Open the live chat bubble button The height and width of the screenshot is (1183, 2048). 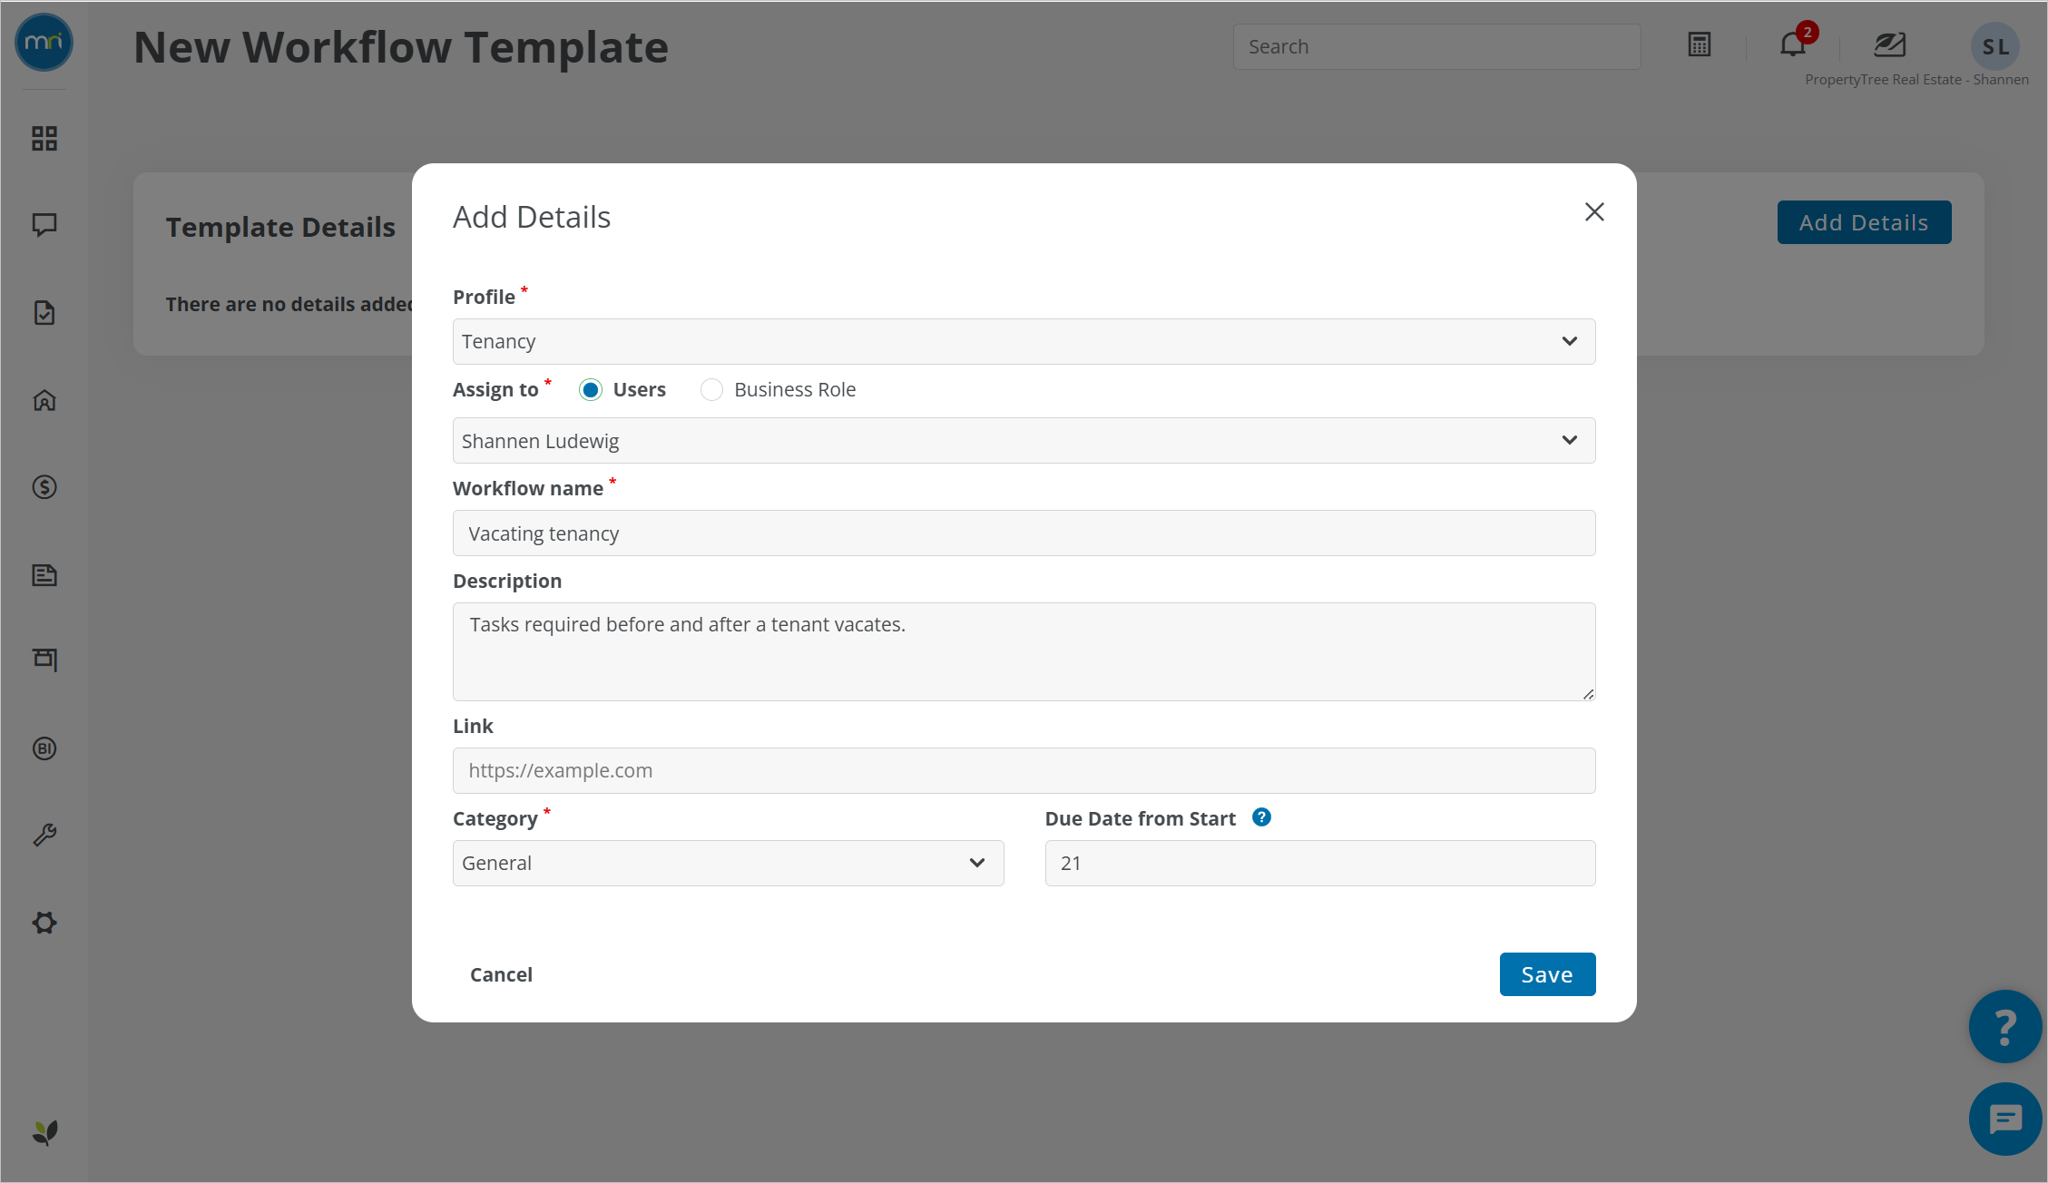tap(2005, 1119)
